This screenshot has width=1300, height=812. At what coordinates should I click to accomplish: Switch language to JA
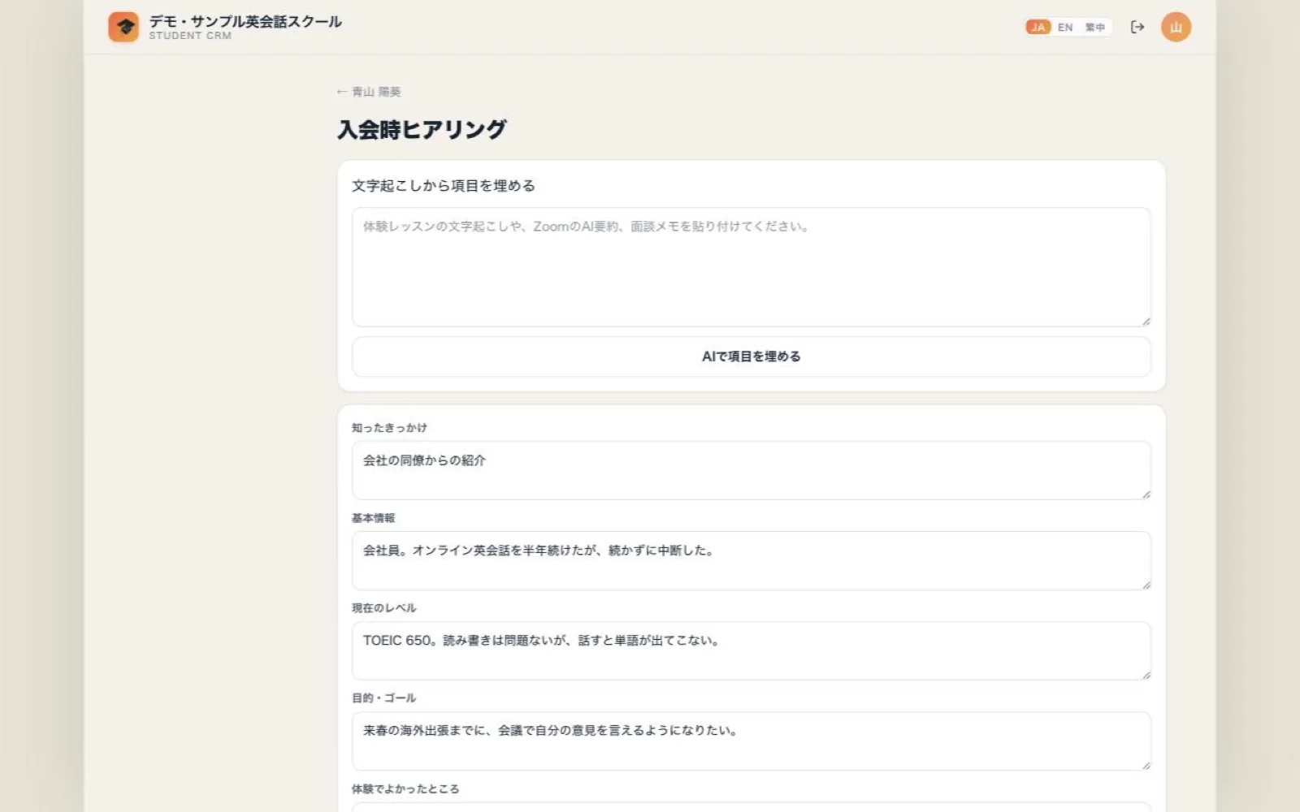[x=1038, y=27]
